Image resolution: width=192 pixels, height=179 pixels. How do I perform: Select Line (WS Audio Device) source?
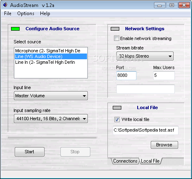point(51,56)
